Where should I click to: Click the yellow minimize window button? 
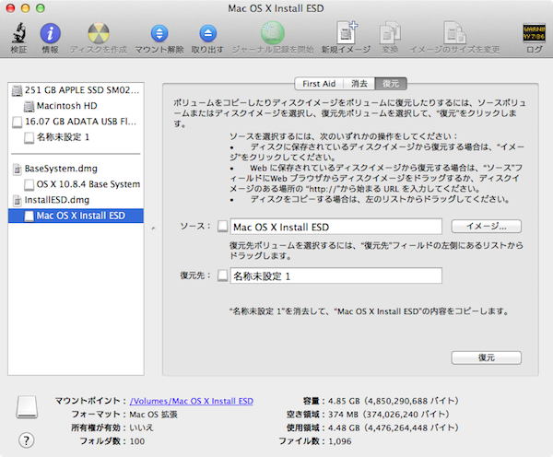click(26, 8)
